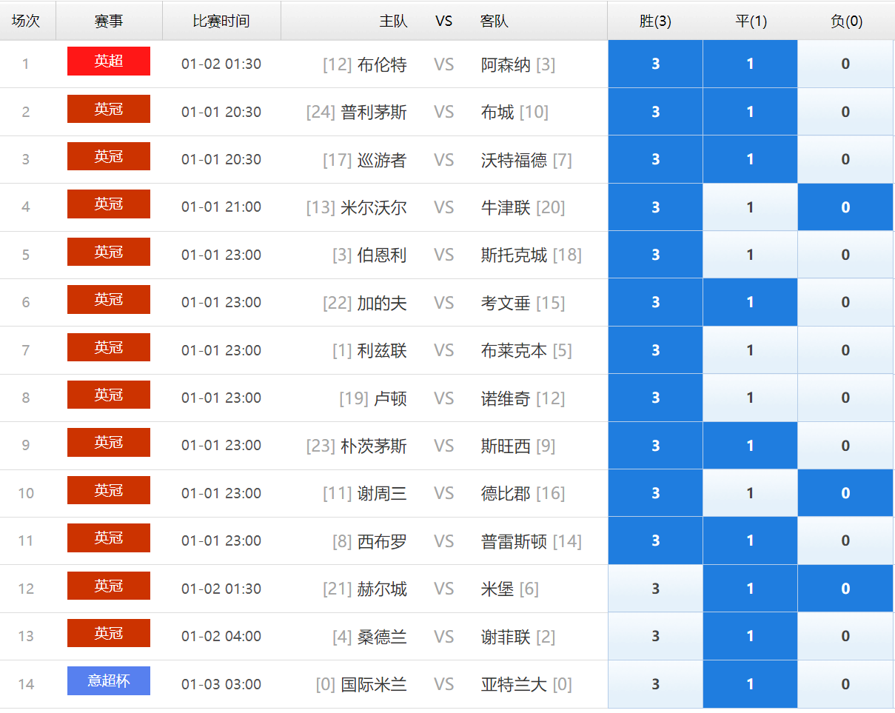Select loss (0) for 卢顿 vs 诺维奇
895x713 pixels.
[x=845, y=398]
